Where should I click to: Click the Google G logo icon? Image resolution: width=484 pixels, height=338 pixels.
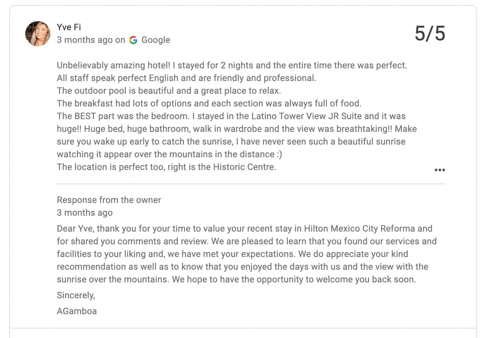coord(134,40)
